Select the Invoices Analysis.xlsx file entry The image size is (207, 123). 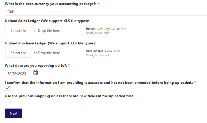[103, 29]
